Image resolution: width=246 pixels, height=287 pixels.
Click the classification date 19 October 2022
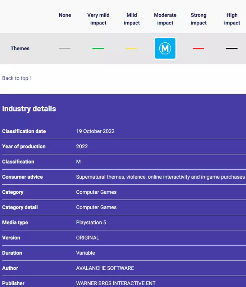[95, 131]
